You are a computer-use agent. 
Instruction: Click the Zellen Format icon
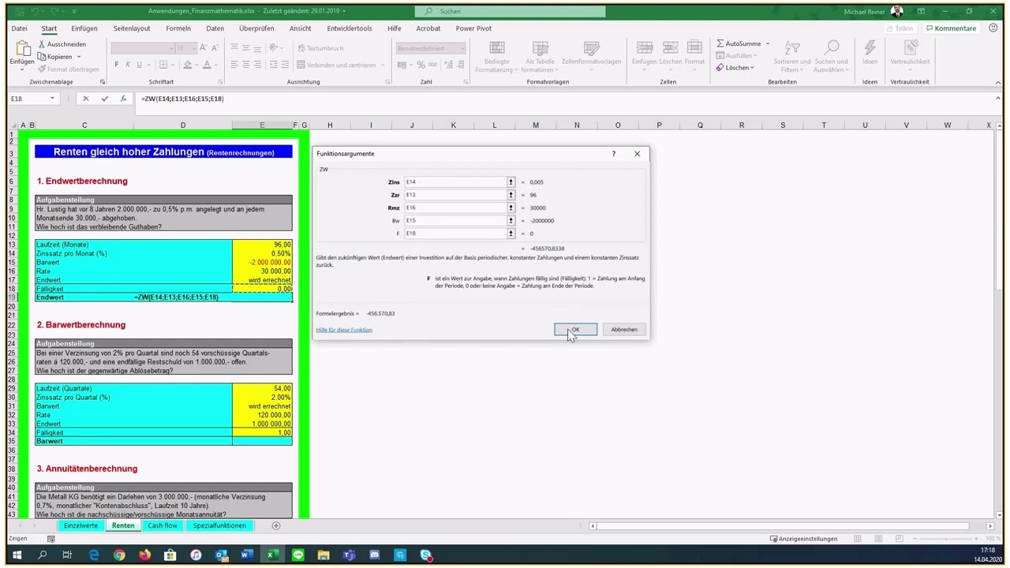[x=694, y=48]
